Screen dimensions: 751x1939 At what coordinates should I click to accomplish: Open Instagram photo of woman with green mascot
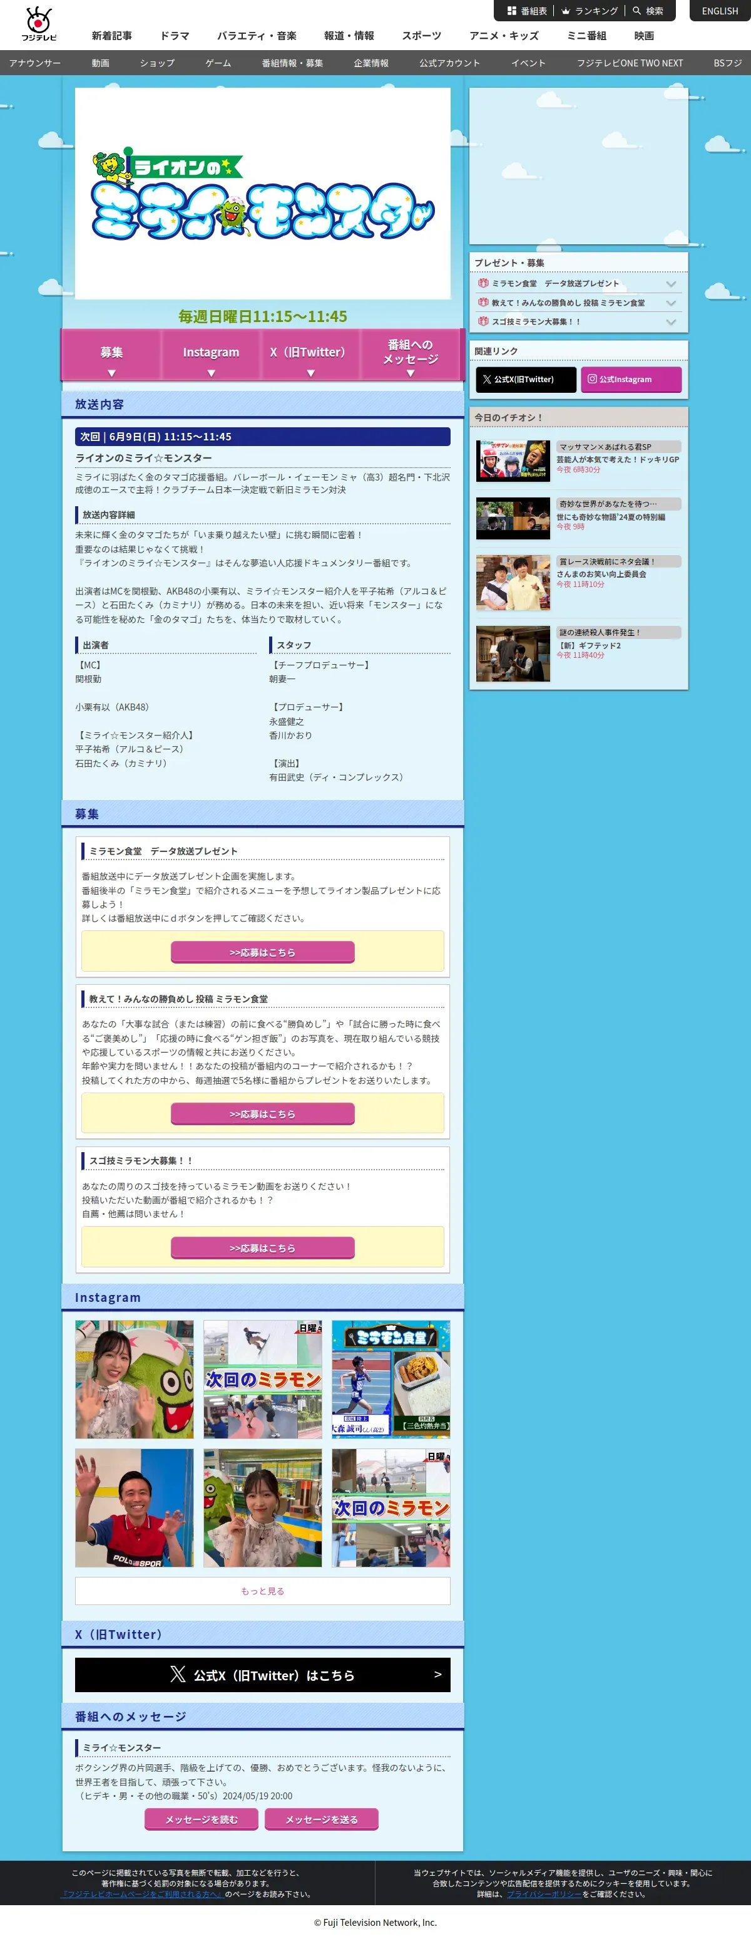click(134, 1379)
